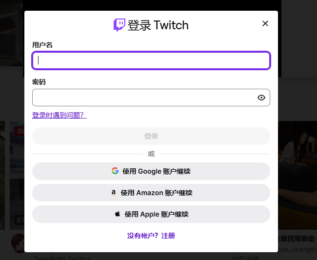
Task: Continue with Apple account button
Action: (151, 214)
